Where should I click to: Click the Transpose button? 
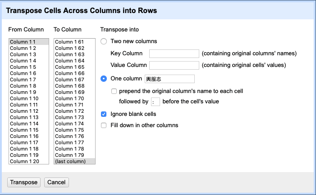pos(24,182)
